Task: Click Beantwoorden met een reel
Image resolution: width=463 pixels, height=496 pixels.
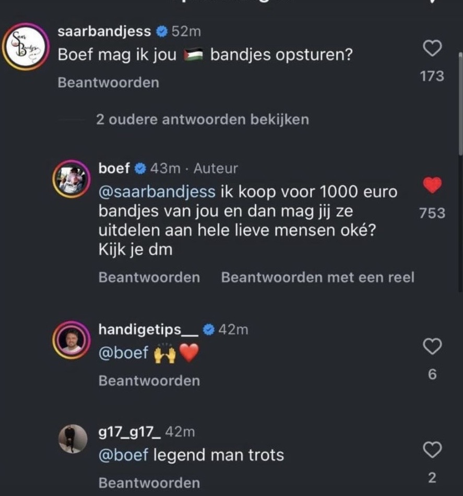Action: point(317,277)
